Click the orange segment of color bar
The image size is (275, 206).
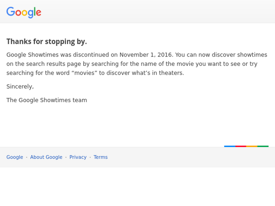coord(252,146)
